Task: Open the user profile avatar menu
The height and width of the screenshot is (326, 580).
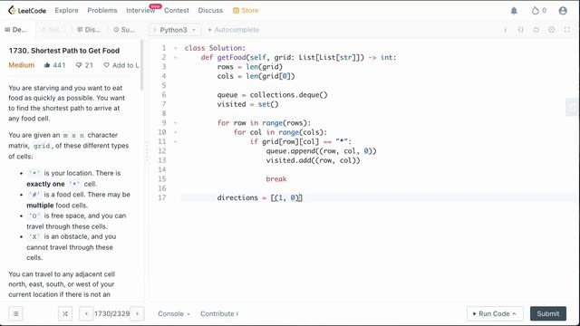Action: (563, 11)
